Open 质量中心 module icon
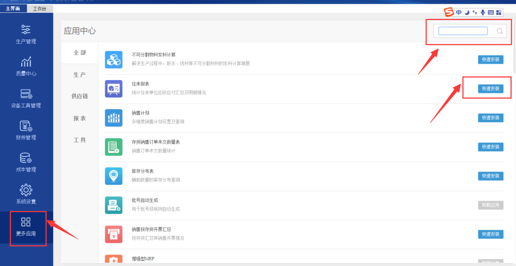This screenshot has width=516, height=266. [x=26, y=62]
